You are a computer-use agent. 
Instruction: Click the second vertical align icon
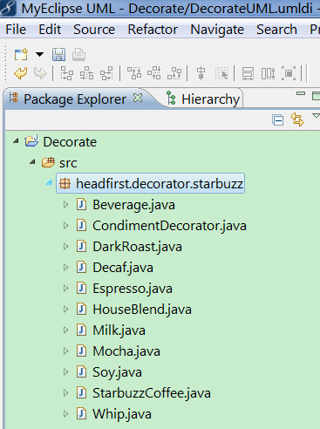pyautogui.click(x=154, y=73)
